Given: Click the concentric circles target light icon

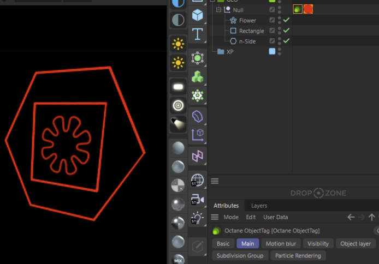Looking at the screenshot, I should coord(178,105).
